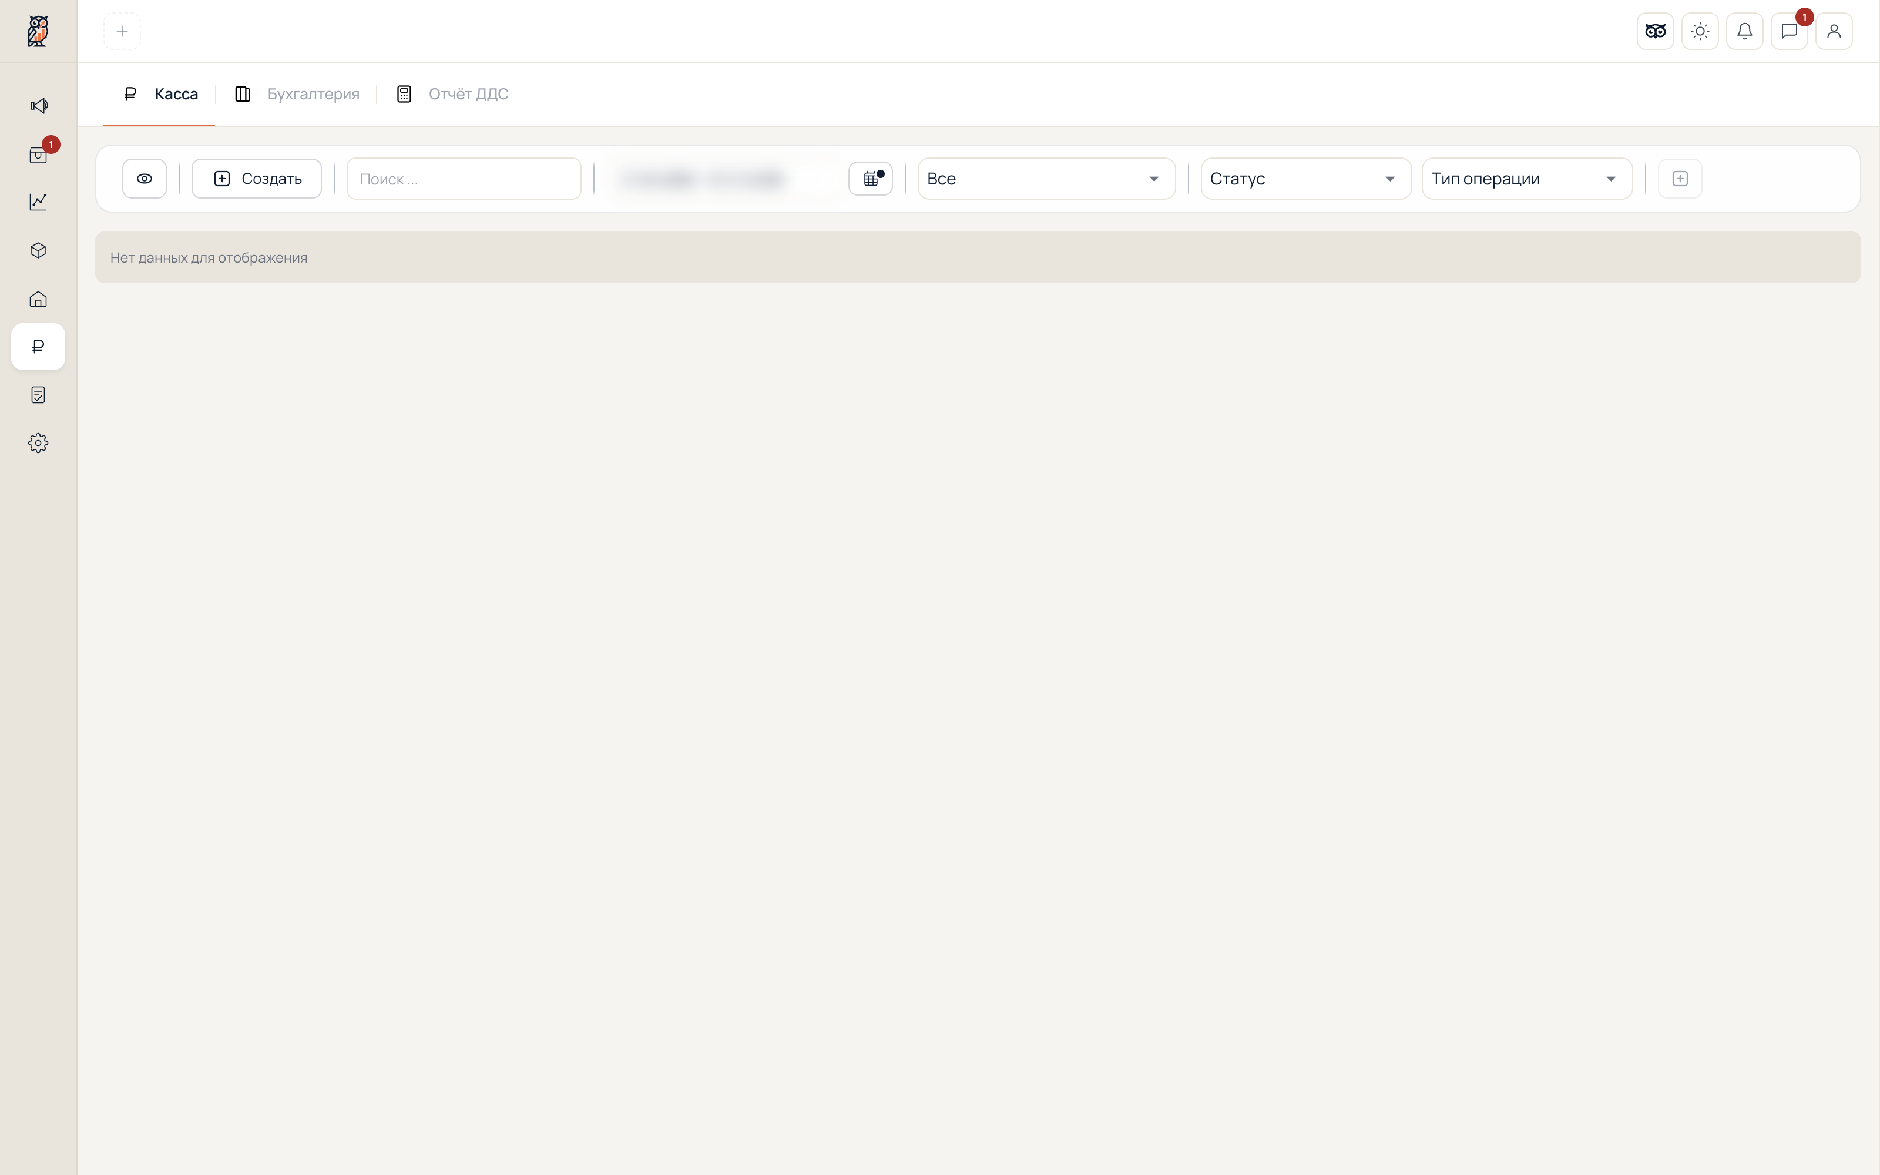Click the add filter plus button

point(1680,179)
